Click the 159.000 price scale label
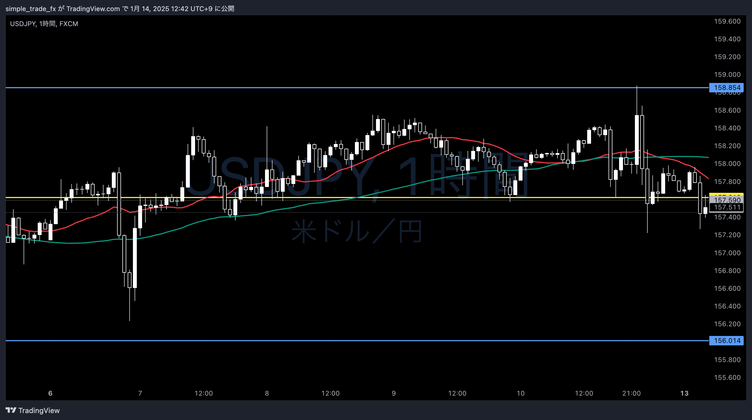Screen dimensions: 752x420 727,75
